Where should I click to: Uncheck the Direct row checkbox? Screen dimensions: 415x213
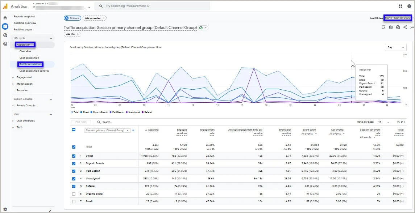74,156
